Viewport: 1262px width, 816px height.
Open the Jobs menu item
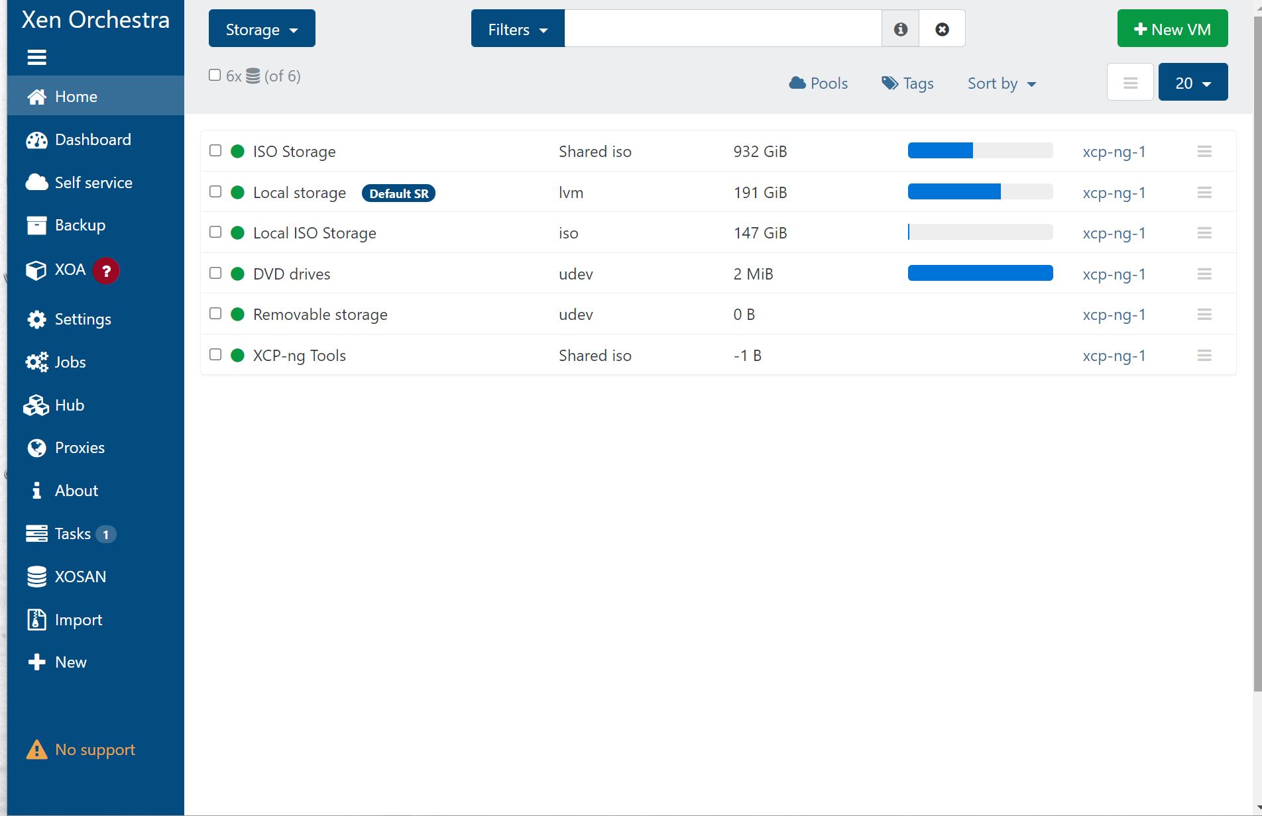[x=95, y=362]
